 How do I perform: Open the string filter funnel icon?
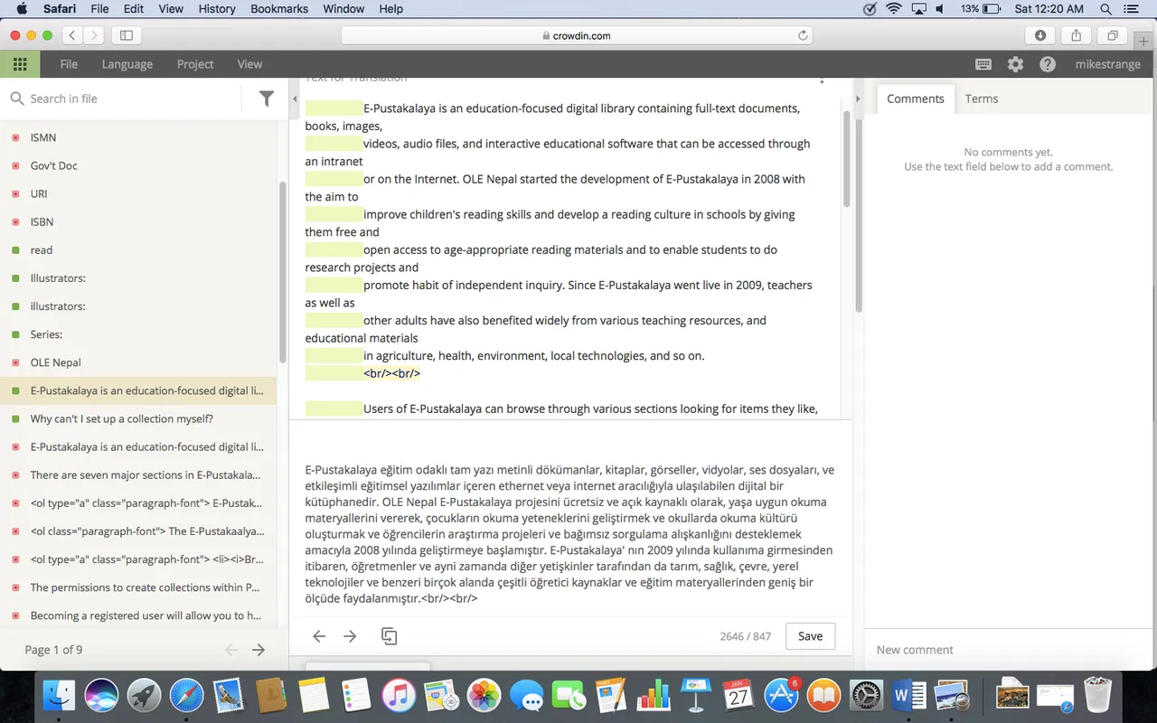click(267, 99)
